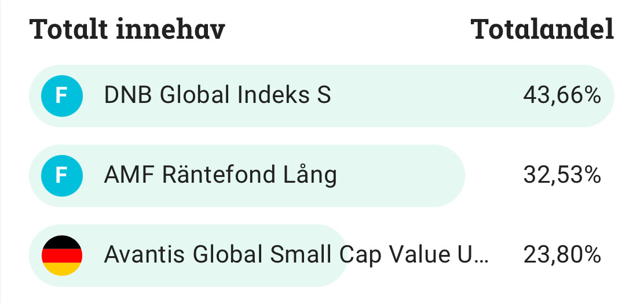Click the truncated ellipsis in the Avantis name

(482, 256)
